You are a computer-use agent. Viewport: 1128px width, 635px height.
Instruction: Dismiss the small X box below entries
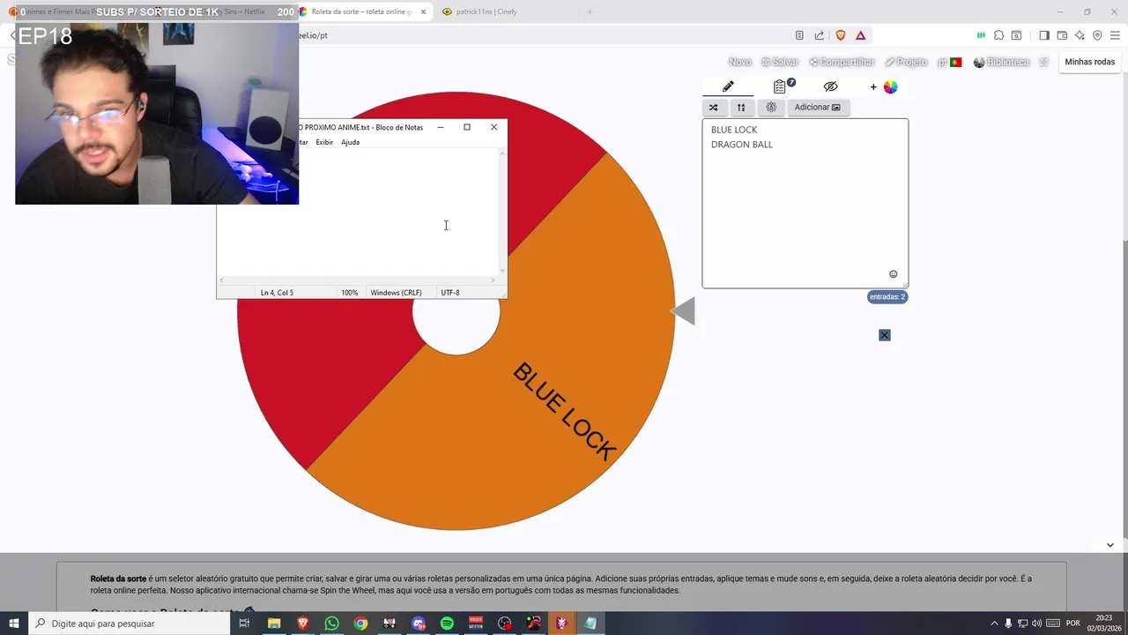pyautogui.click(x=884, y=335)
